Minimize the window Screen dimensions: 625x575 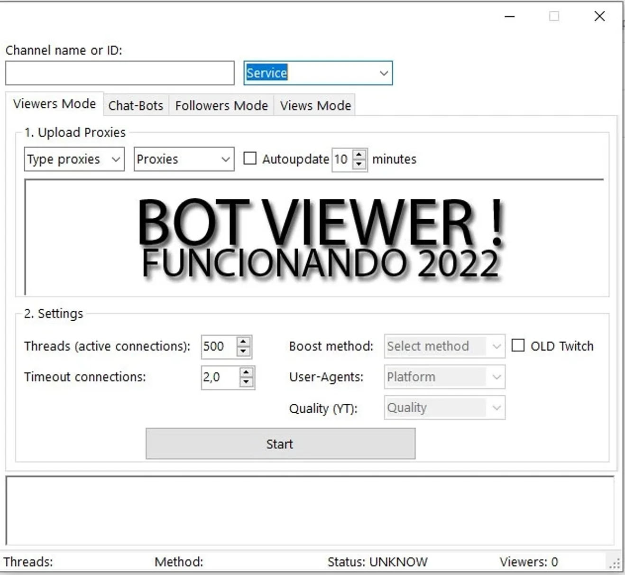click(x=510, y=17)
